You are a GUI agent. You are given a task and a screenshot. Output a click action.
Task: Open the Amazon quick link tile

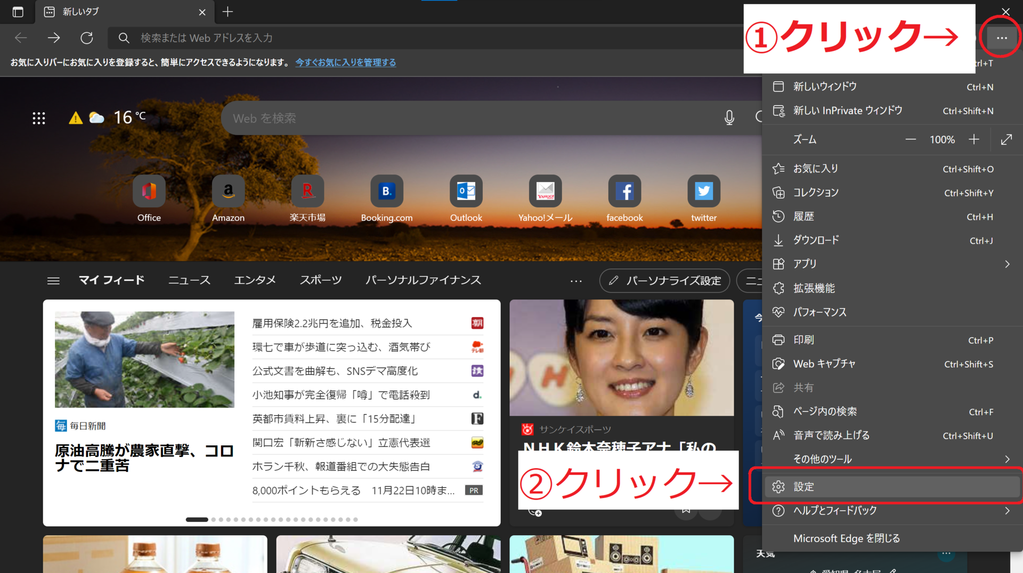[x=228, y=192]
